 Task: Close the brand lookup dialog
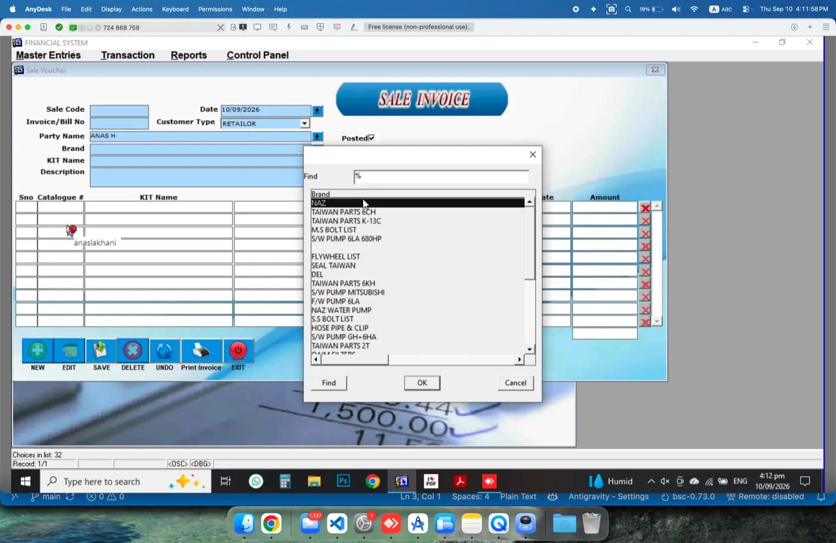(533, 154)
